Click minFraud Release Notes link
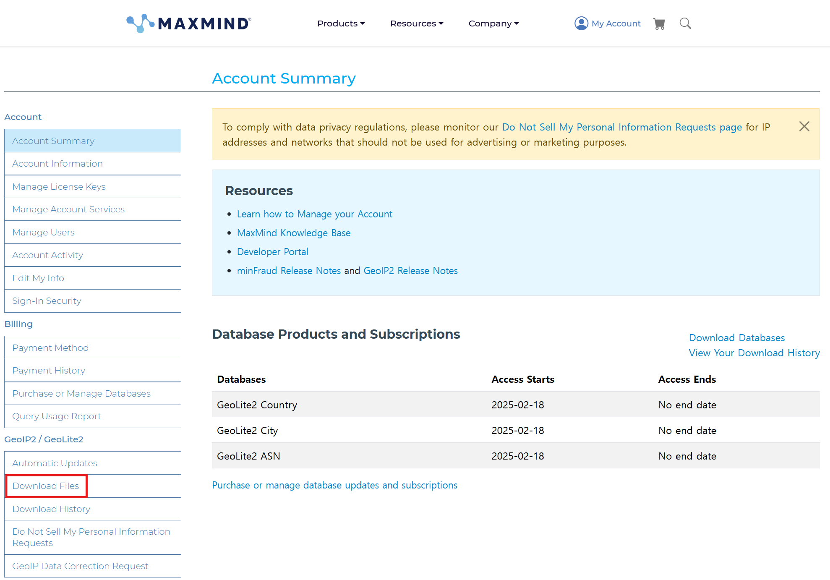830x580 pixels. point(289,271)
